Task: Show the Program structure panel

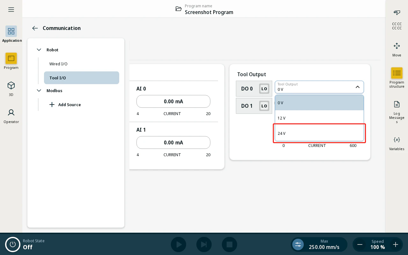Action: (397, 78)
